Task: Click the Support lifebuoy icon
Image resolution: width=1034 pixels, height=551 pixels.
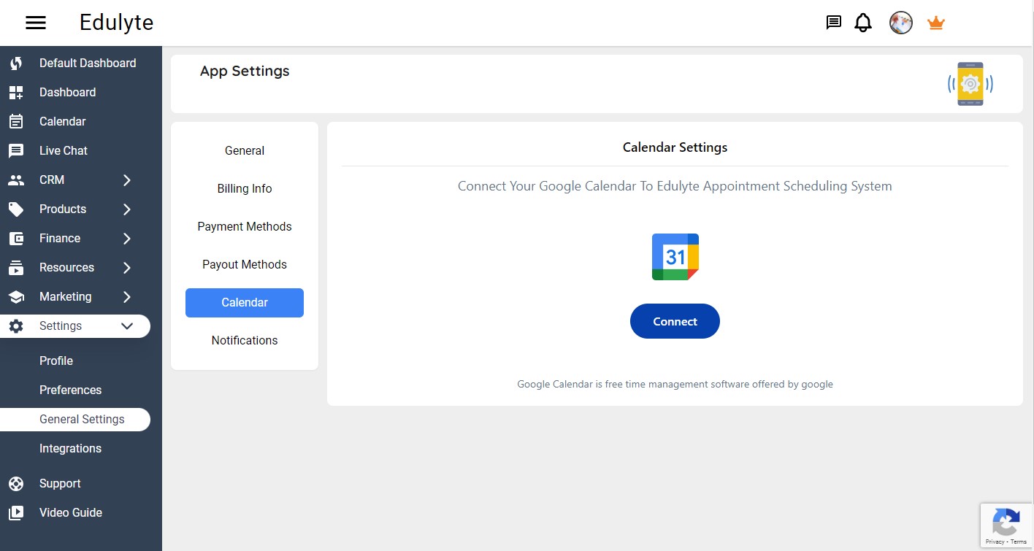Action: pos(16,484)
